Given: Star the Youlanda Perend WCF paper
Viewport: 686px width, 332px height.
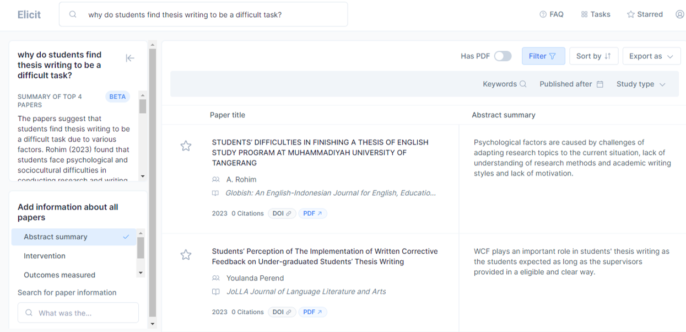Looking at the screenshot, I should [186, 255].
